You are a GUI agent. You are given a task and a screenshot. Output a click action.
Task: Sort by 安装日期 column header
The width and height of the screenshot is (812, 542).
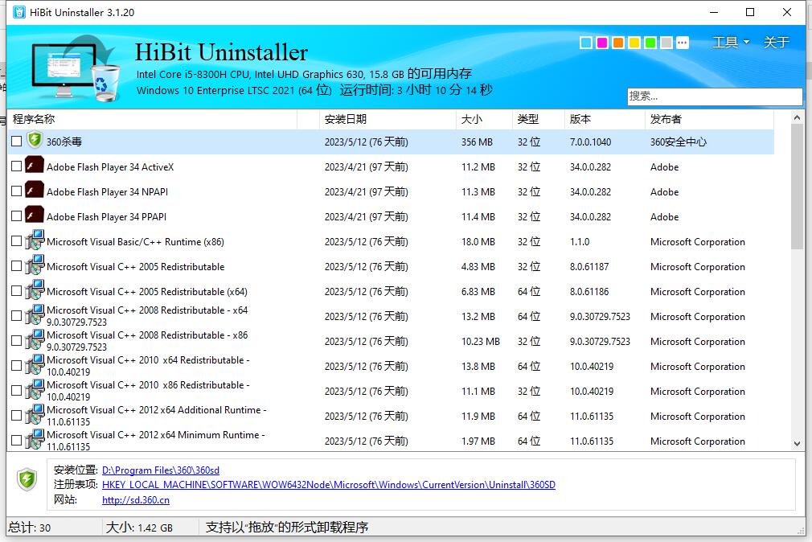pos(388,119)
